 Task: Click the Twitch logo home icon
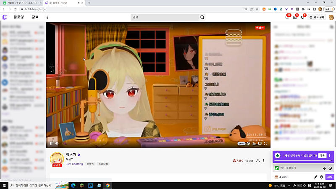click(x=5, y=17)
